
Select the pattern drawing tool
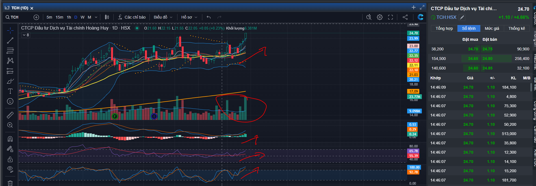[10, 61]
